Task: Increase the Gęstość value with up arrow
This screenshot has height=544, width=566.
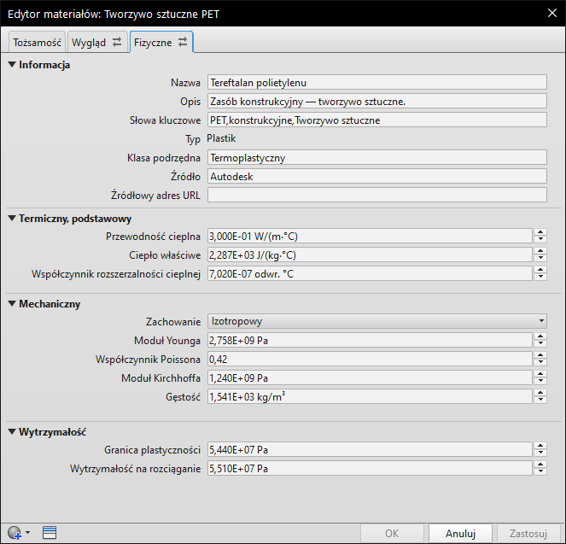Action: click(540, 393)
